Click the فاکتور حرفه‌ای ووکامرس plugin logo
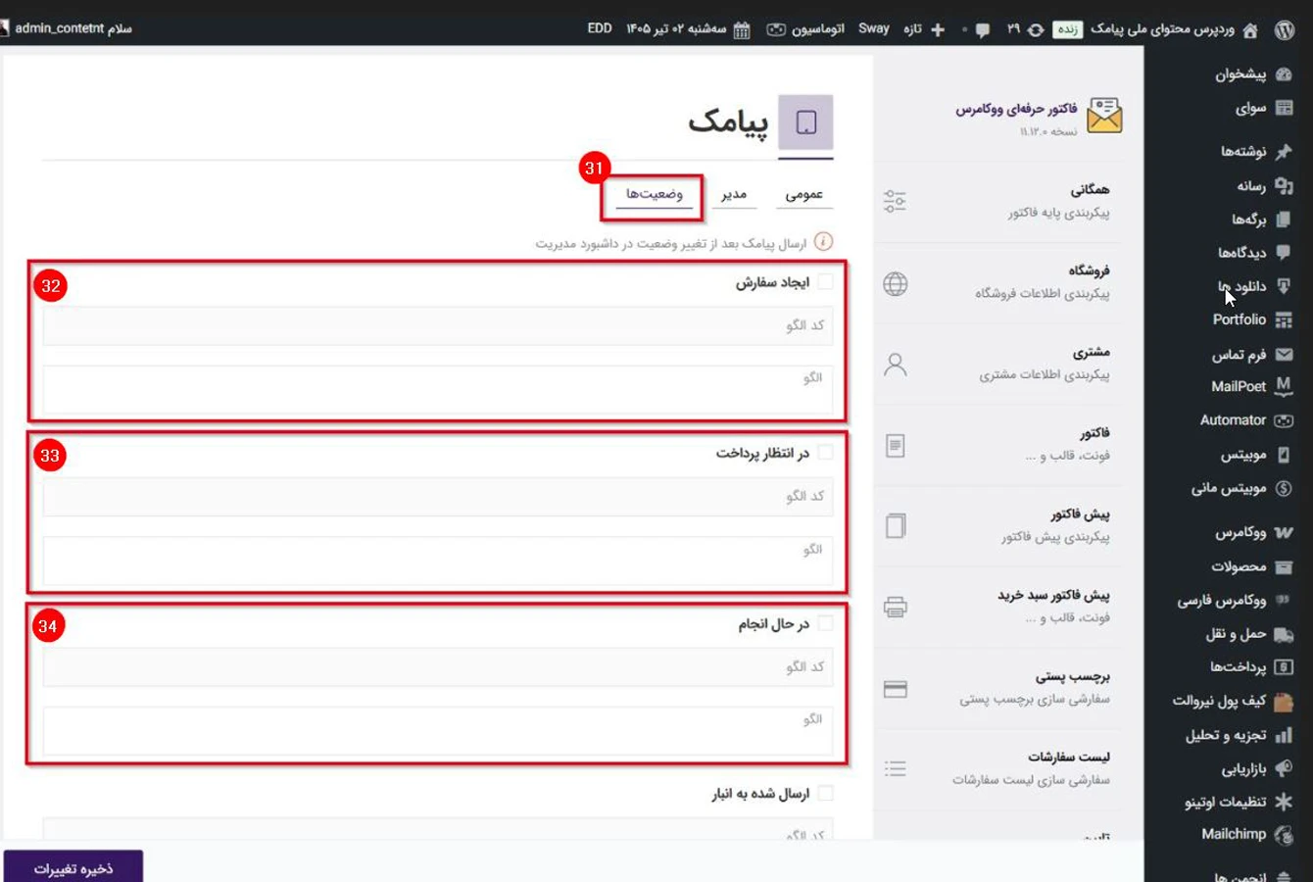The width and height of the screenshot is (1313, 882). pos(1104,116)
